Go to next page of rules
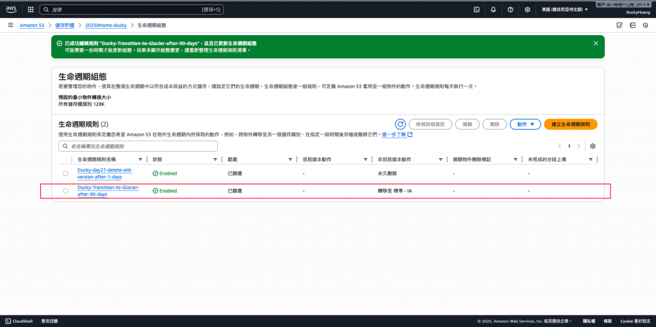 coord(578,146)
